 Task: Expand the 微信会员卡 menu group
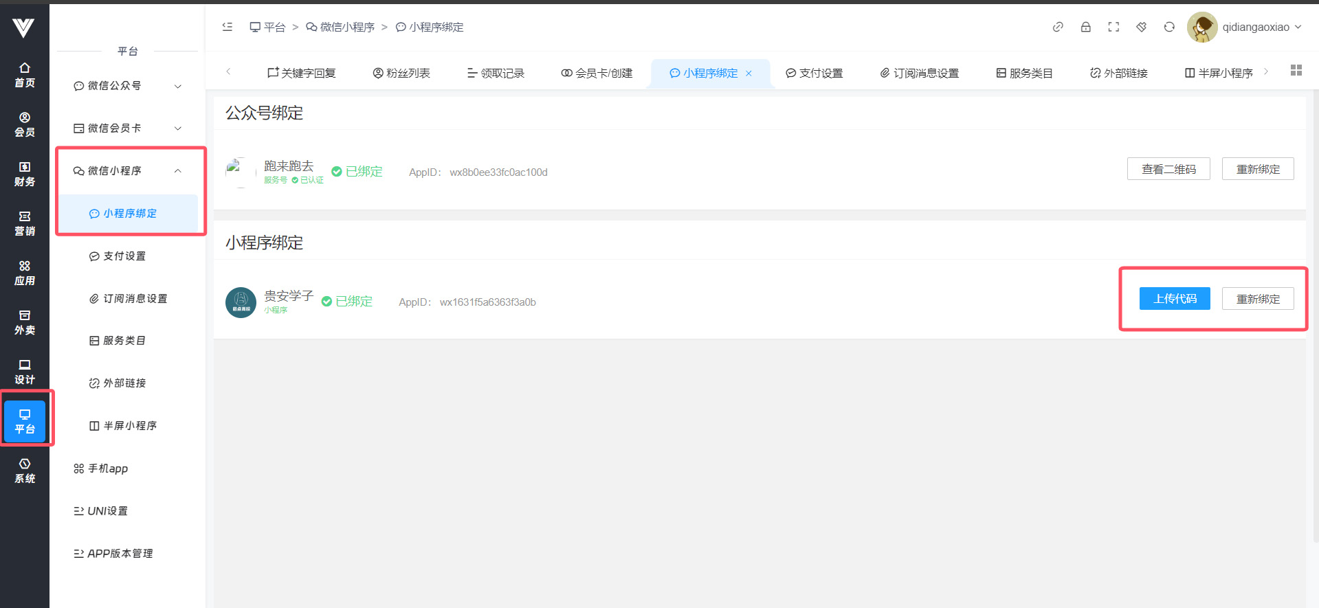pyautogui.click(x=127, y=128)
